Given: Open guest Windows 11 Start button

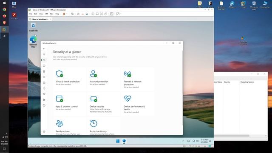Looking at the screenshot, I should click(x=118, y=141).
